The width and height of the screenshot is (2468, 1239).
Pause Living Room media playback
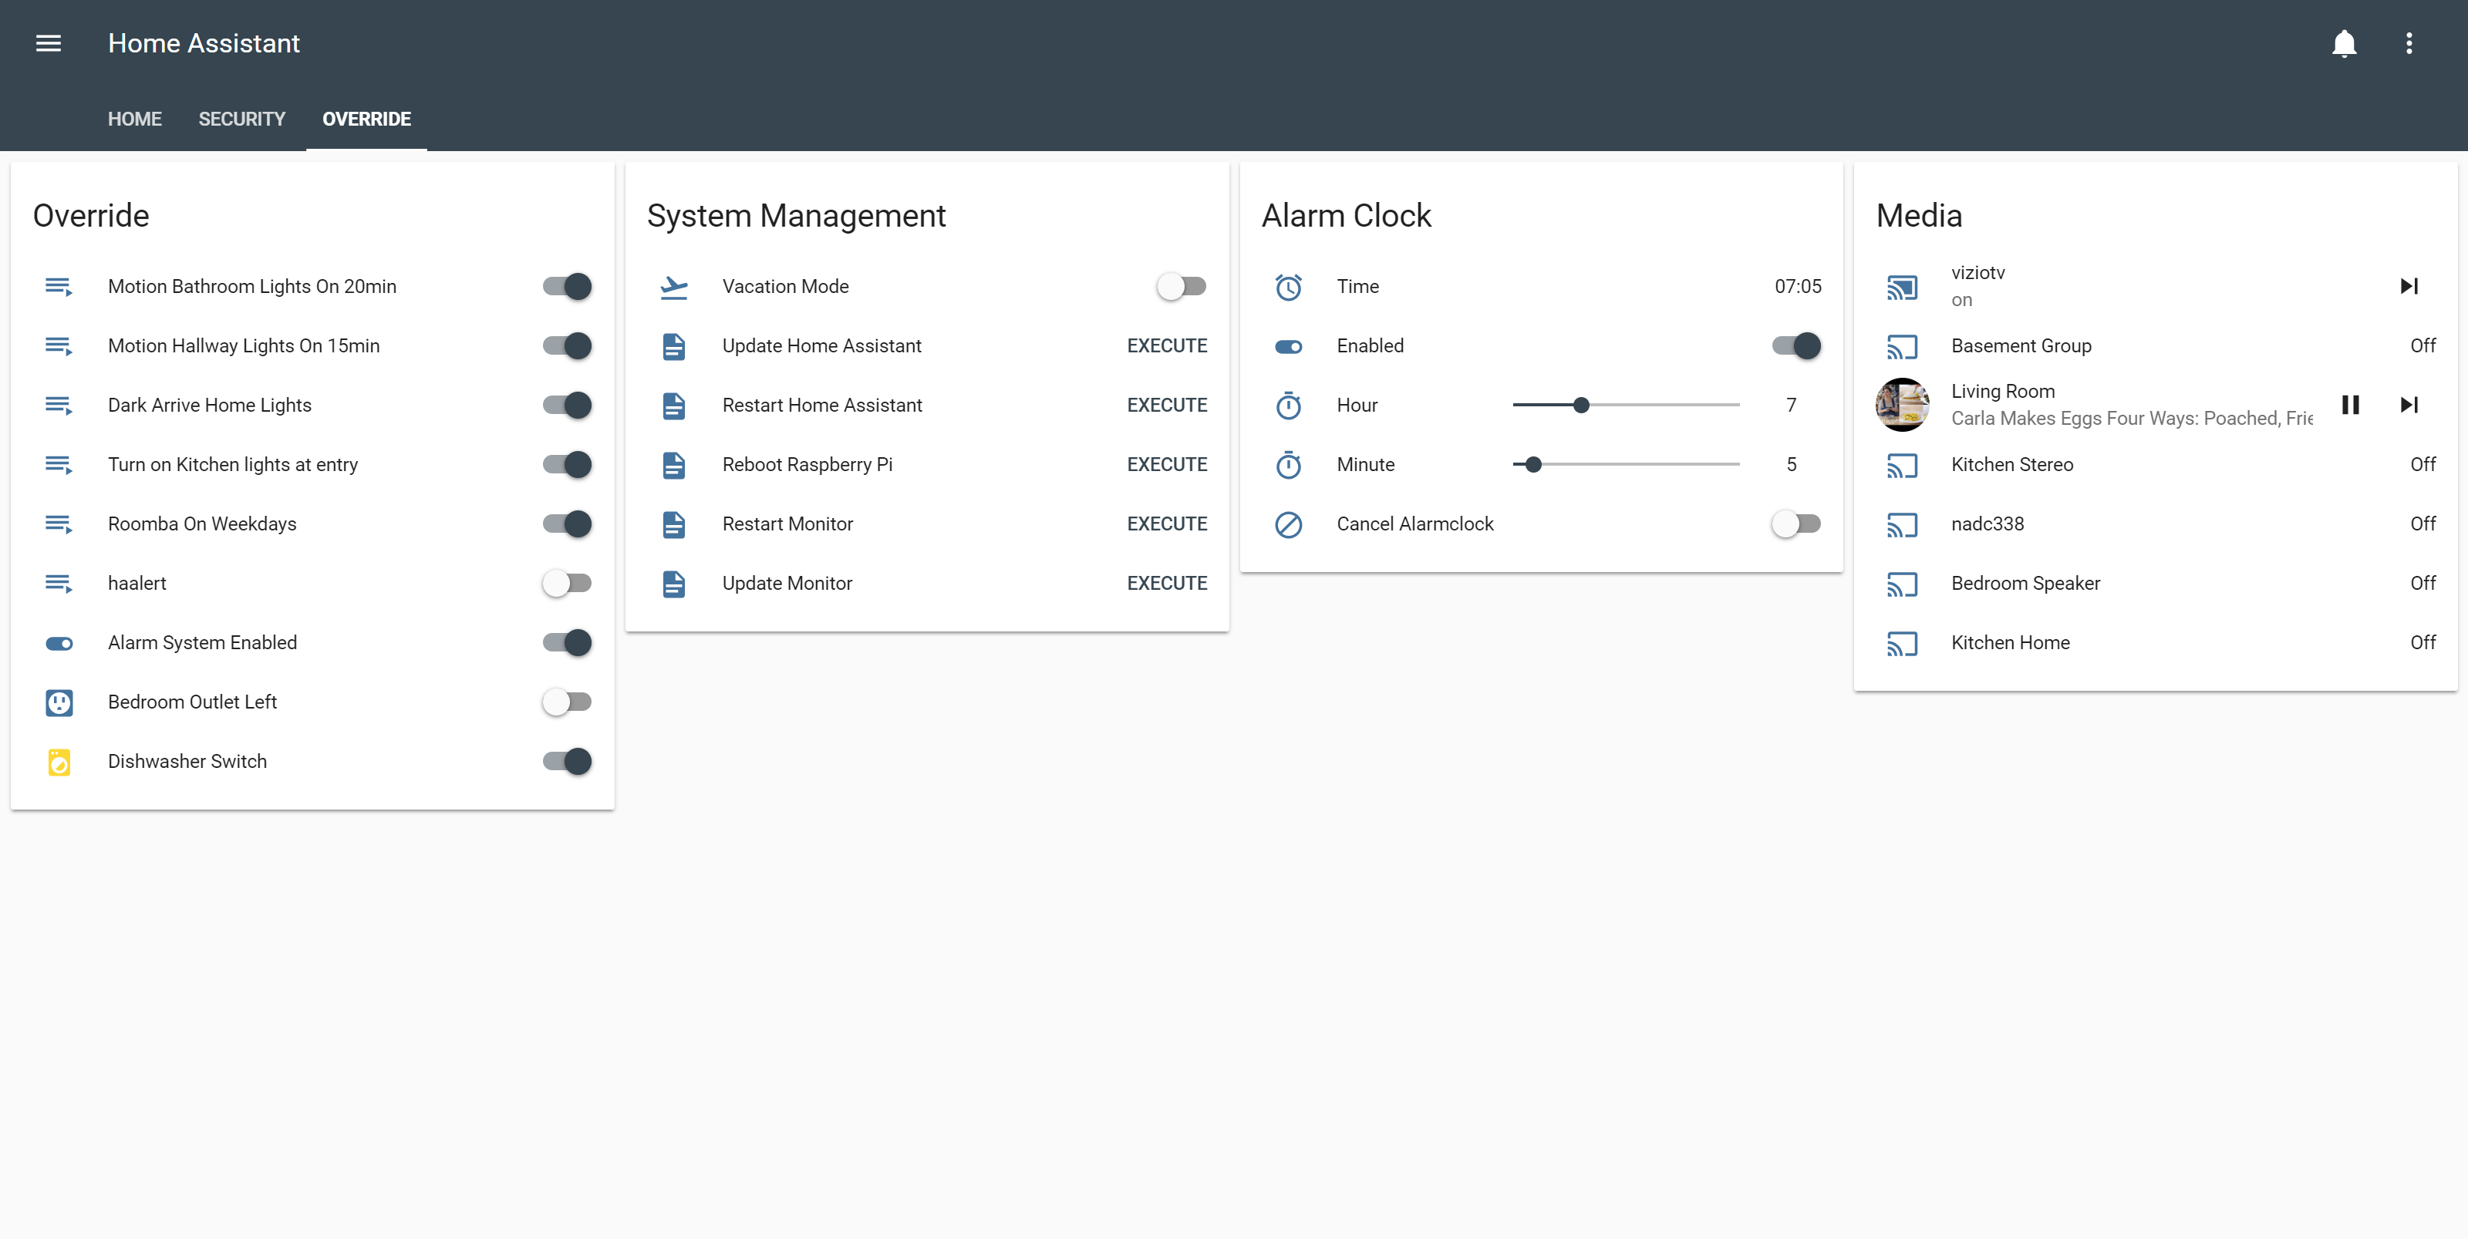[x=2350, y=405]
